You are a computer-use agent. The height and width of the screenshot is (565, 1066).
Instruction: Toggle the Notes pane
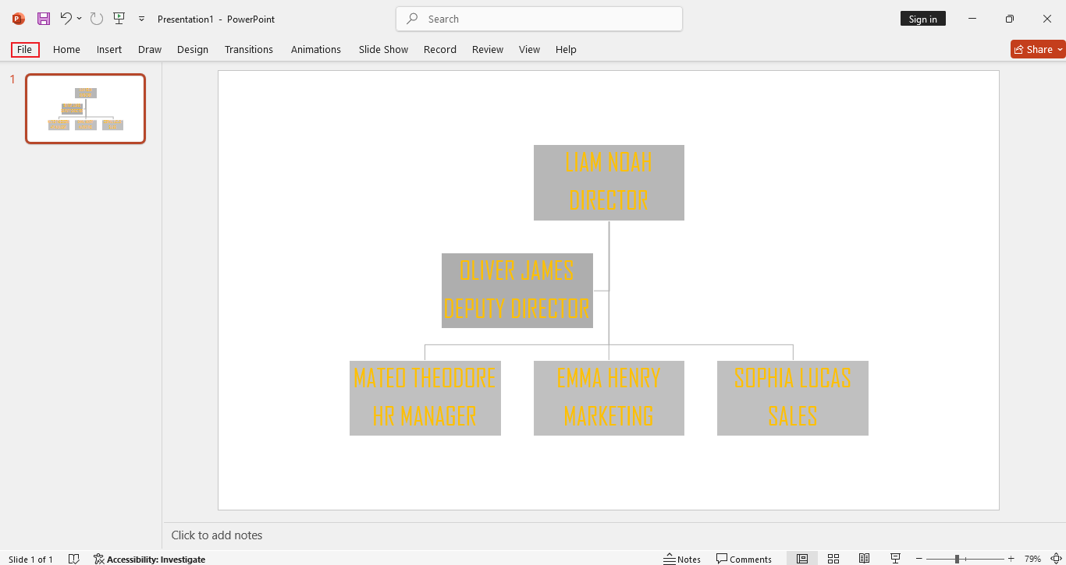coord(682,559)
